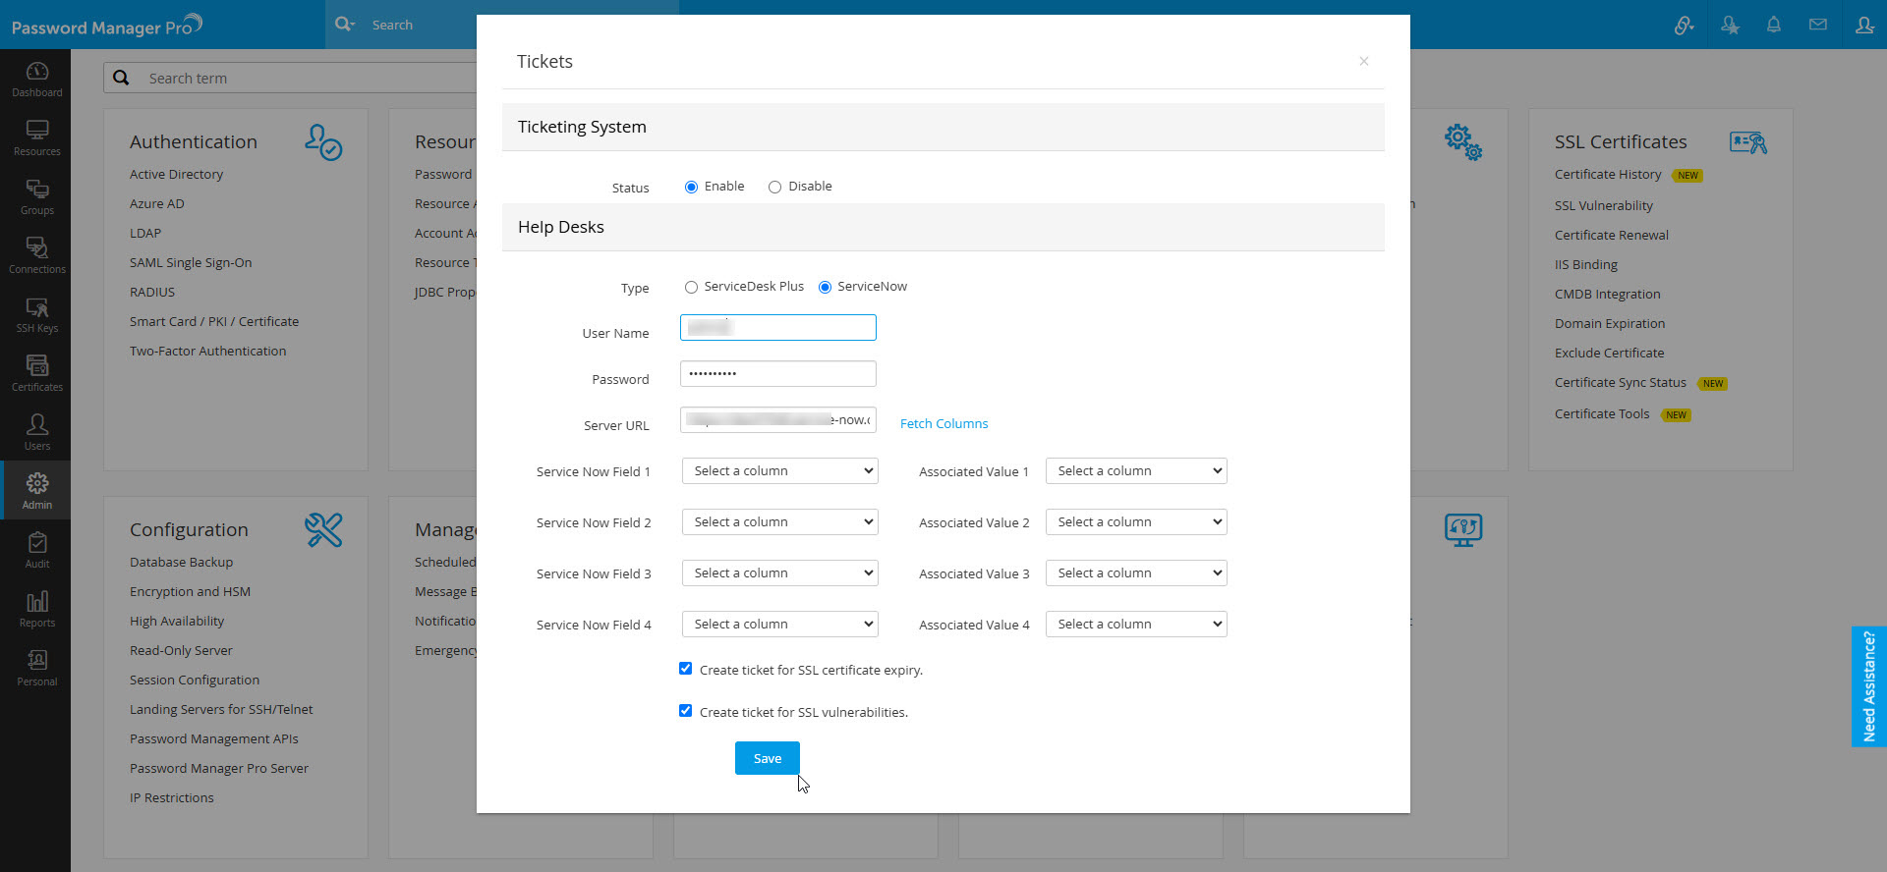Open Associated Value 4 dropdown
This screenshot has height=872, width=1887.
(1136, 625)
